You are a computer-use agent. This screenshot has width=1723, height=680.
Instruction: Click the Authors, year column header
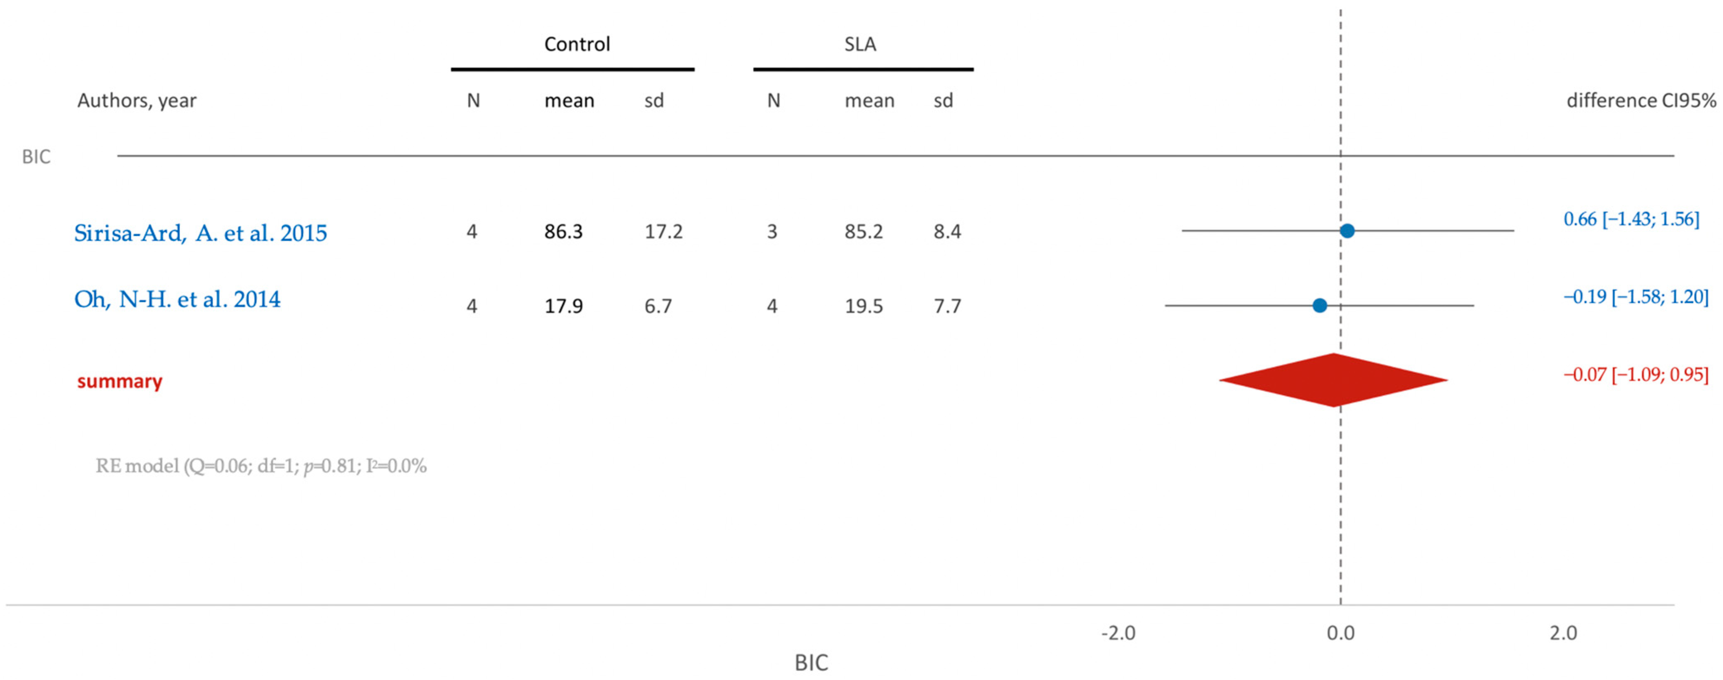click(137, 101)
